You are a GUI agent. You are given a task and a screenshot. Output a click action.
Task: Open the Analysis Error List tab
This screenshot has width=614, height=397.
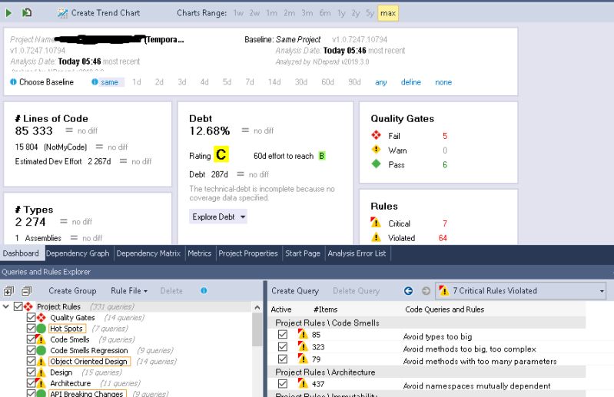coord(357,253)
